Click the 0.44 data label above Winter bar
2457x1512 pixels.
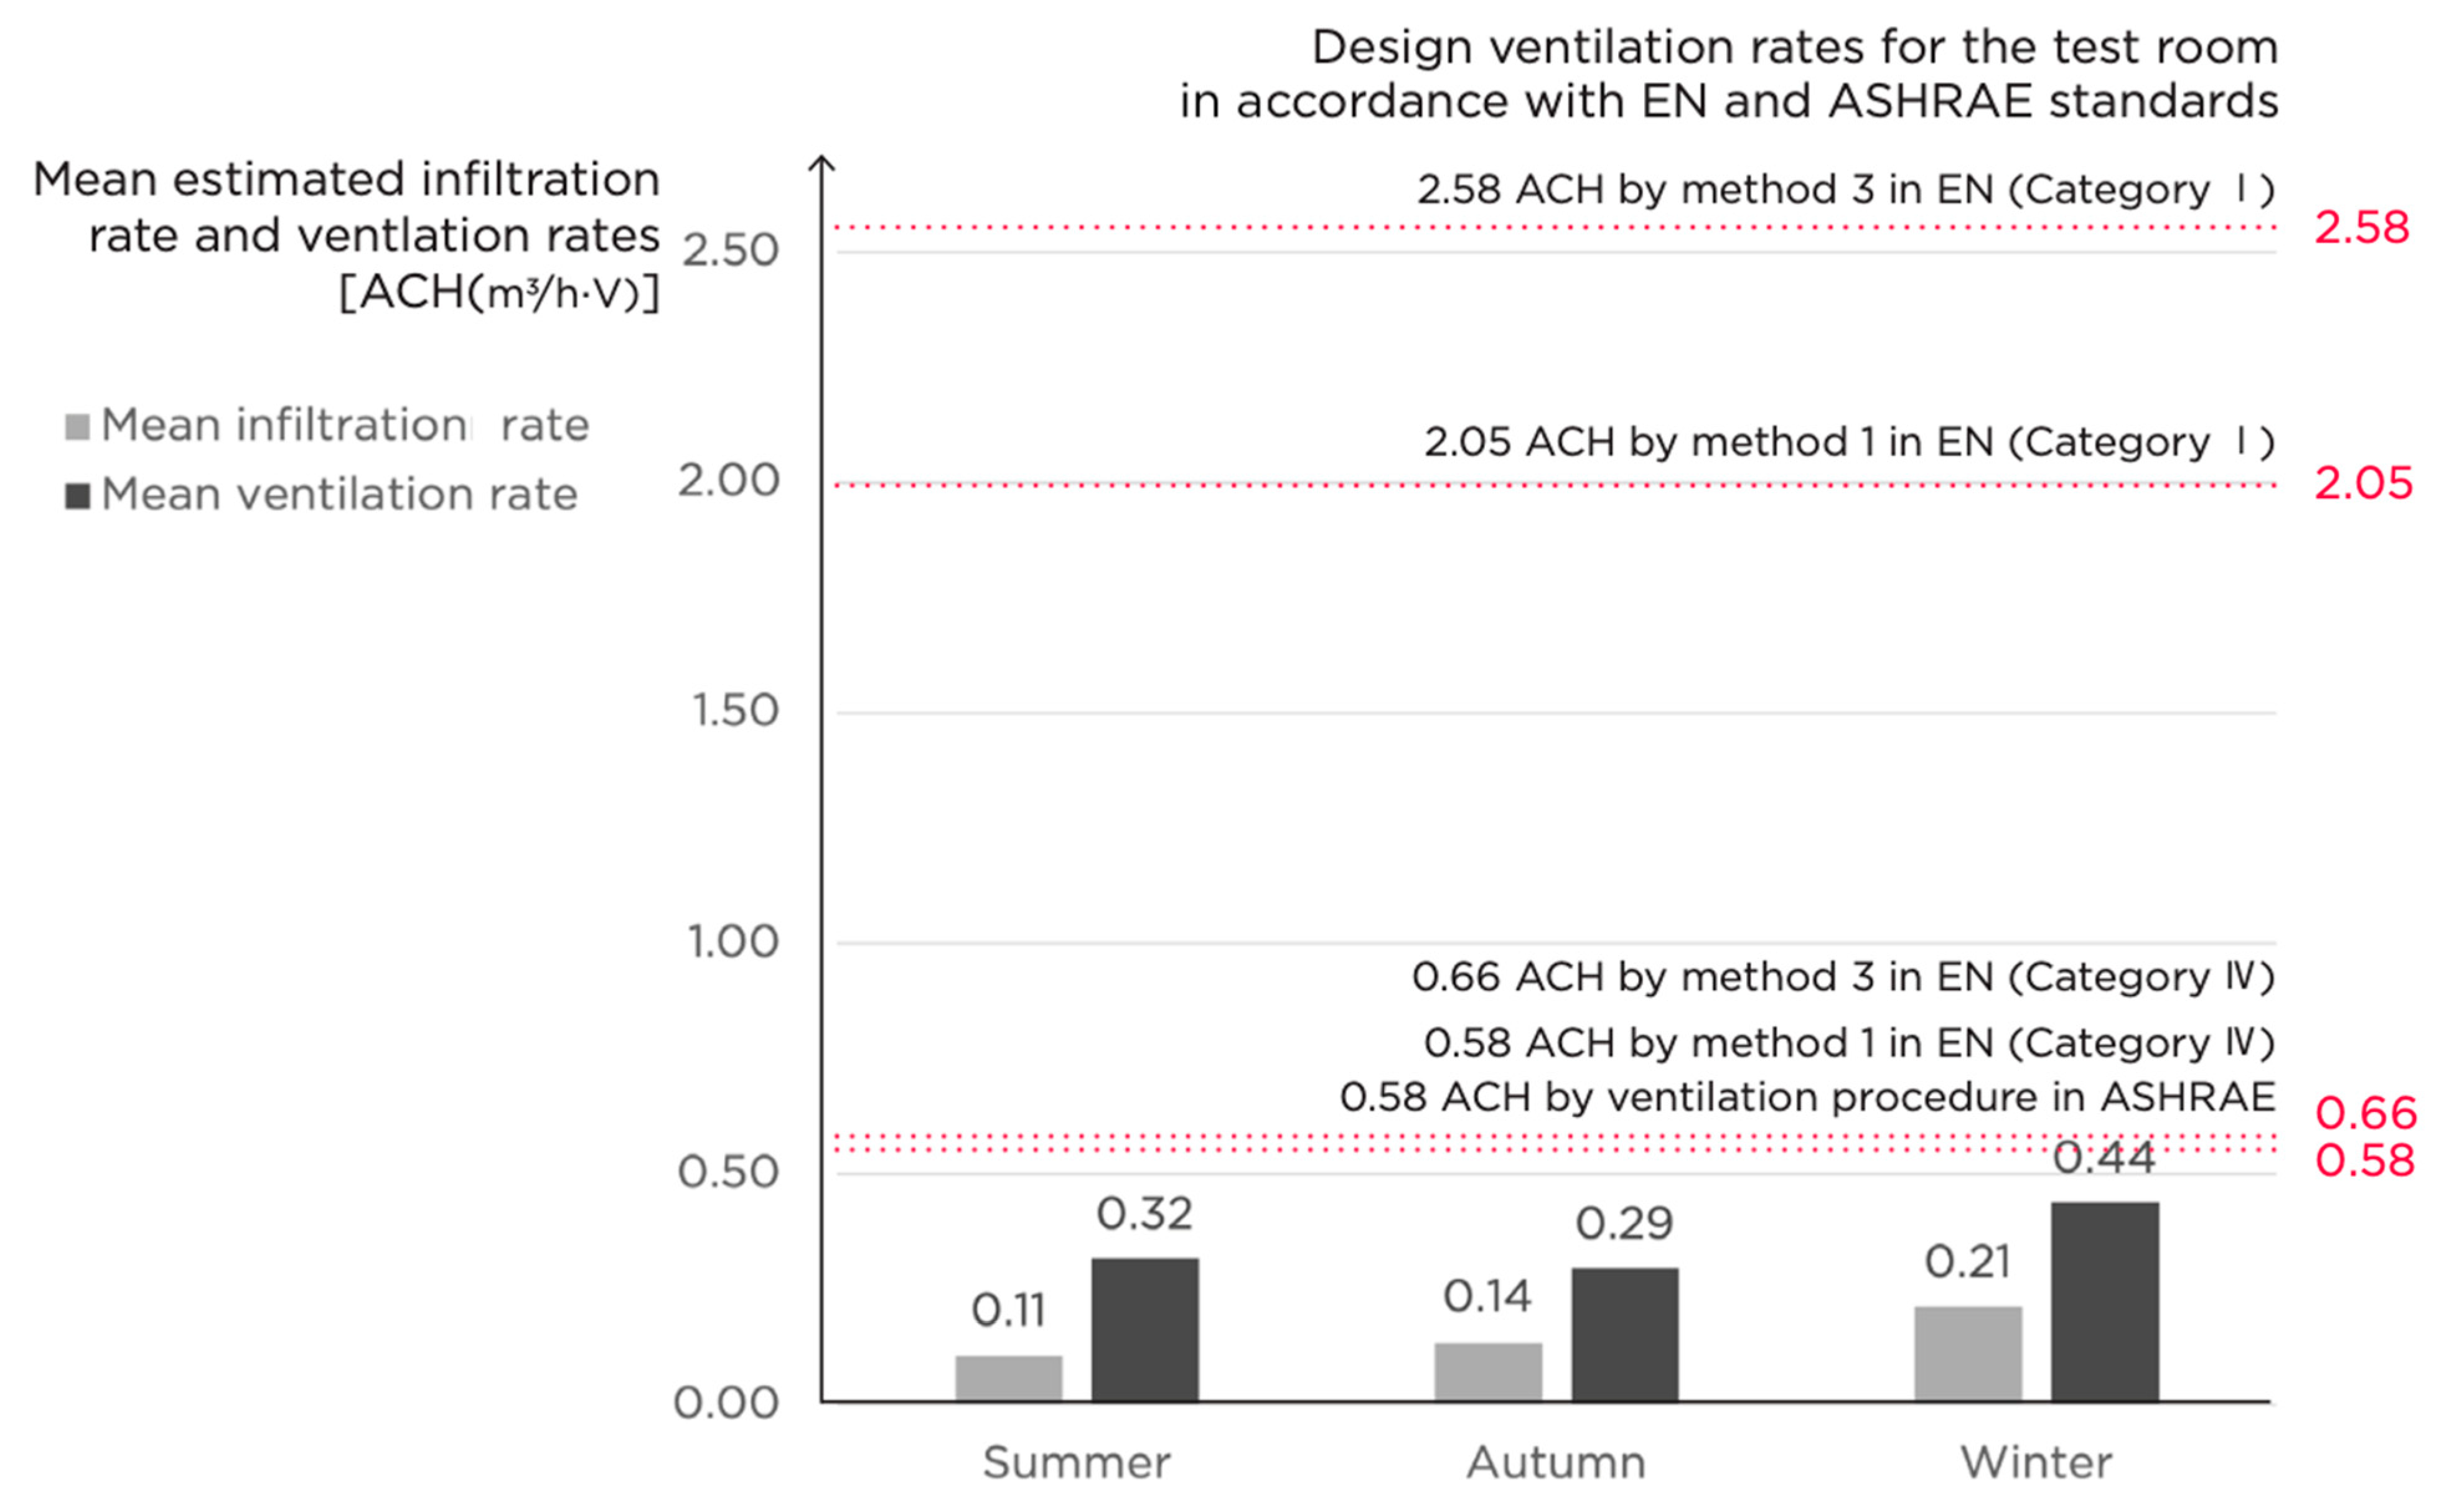[2104, 1159]
